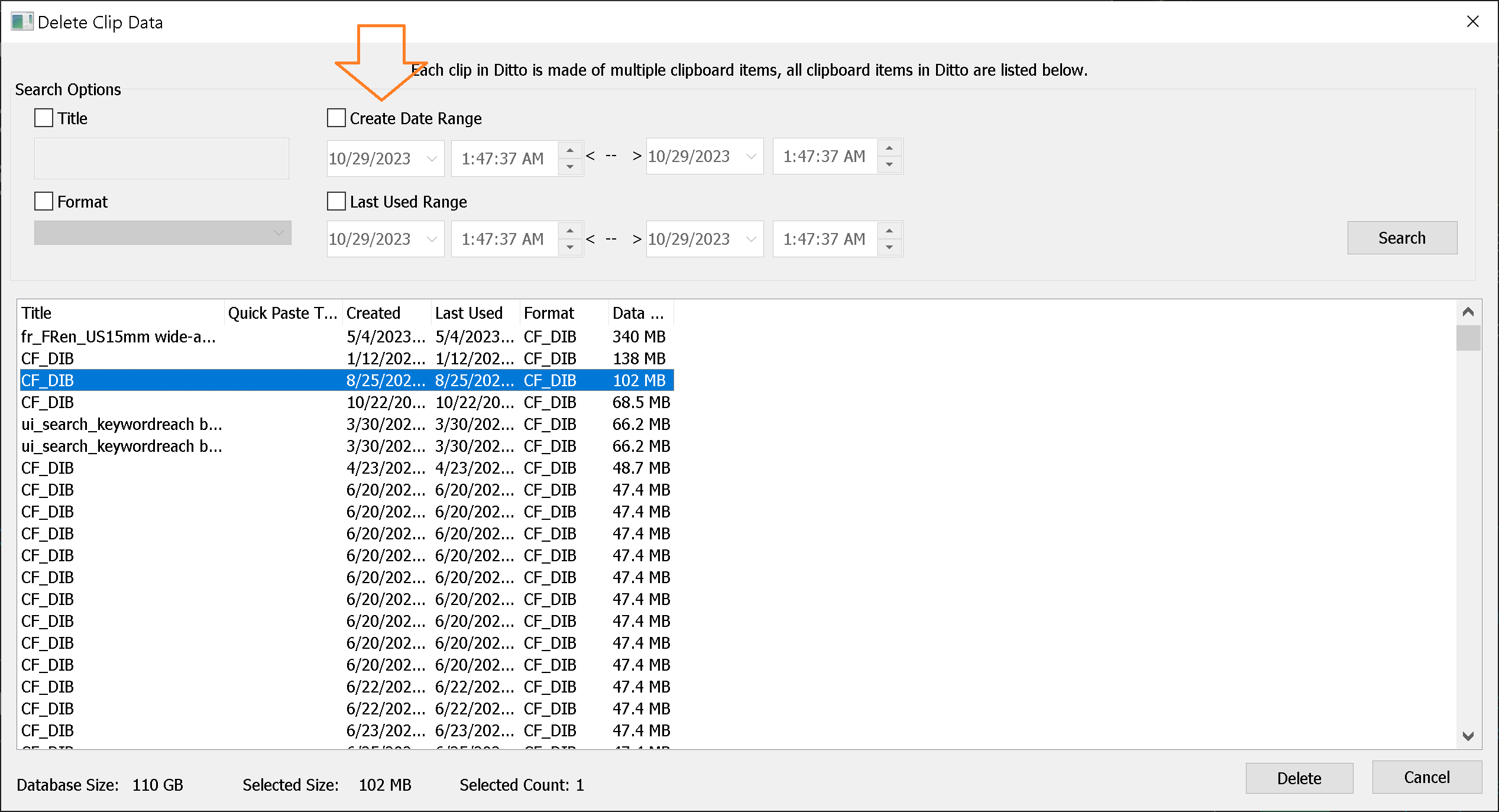
Task: Enable the Title search checkbox
Action: (44, 118)
